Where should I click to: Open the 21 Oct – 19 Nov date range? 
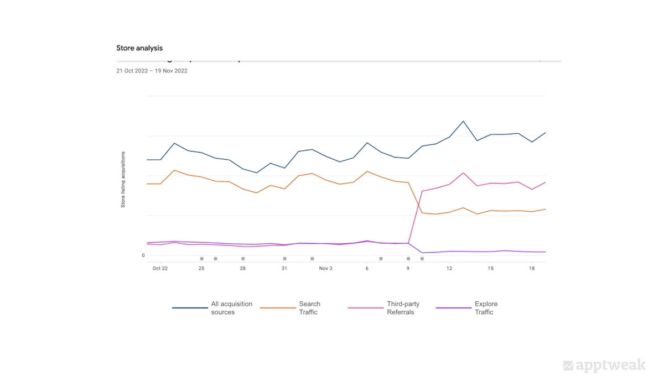(x=152, y=71)
